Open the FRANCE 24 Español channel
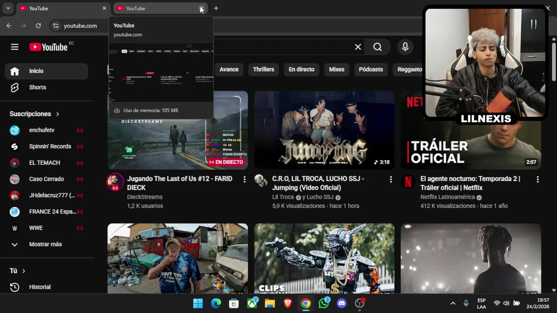The height and width of the screenshot is (313, 557). point(47,212)
